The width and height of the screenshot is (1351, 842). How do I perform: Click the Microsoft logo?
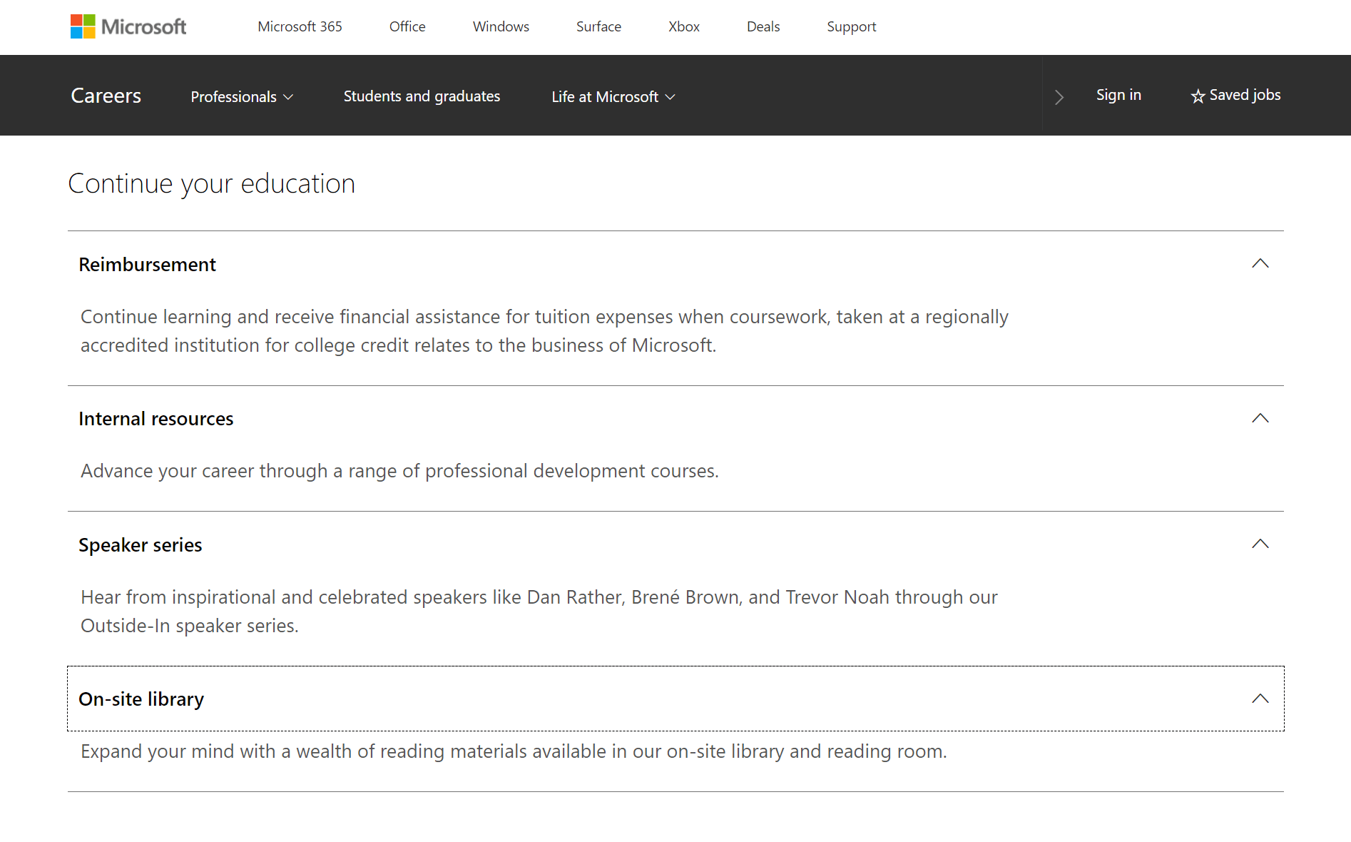[128, 26]
